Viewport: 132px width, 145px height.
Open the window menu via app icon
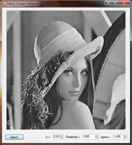[4, 4]
